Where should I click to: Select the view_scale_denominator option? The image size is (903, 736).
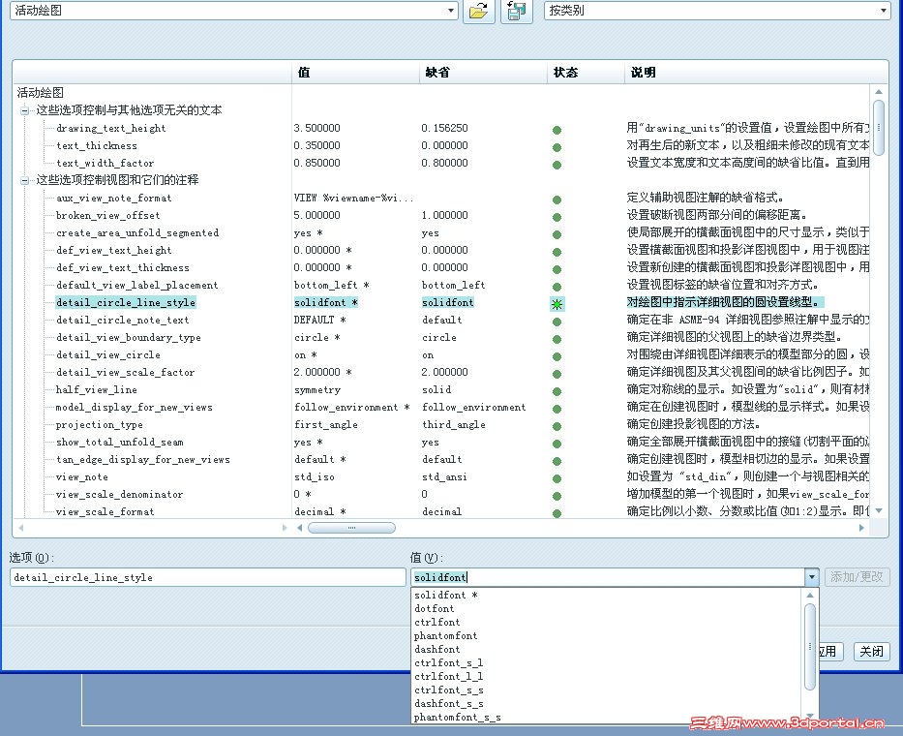(x=119, y=495)
